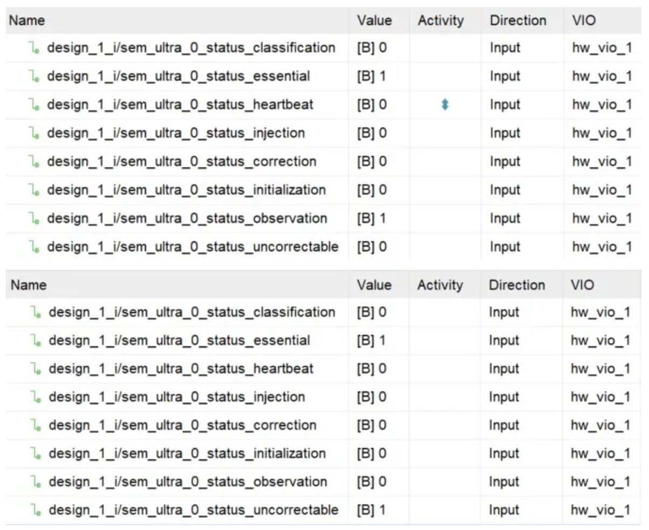Image resolution: width=649 pixels, height=530 pixels.
Task: Click the heartbeat activity arrow indicator
Action: click(444, 105)
